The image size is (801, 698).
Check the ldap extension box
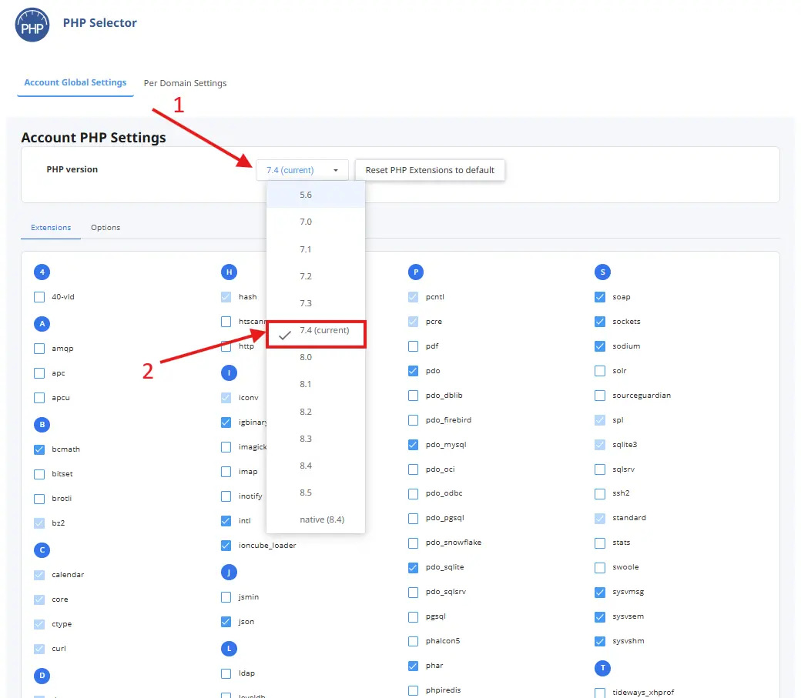(x=226, y=673)
